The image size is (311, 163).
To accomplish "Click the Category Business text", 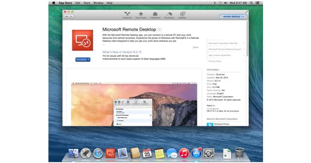I will 215,74.
